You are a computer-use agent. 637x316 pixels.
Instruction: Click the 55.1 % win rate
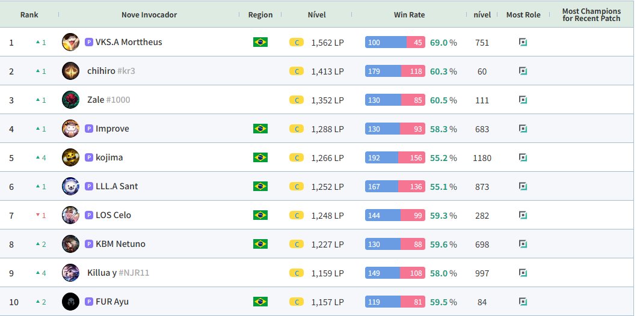[x=443, y=186]
